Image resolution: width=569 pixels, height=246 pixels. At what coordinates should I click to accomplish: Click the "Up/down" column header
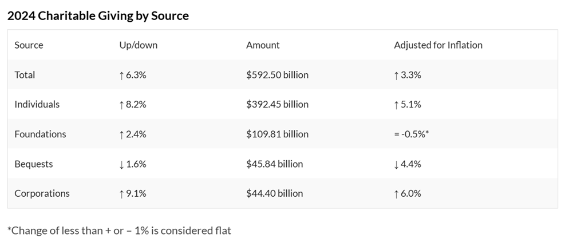[x=135, y=45]
